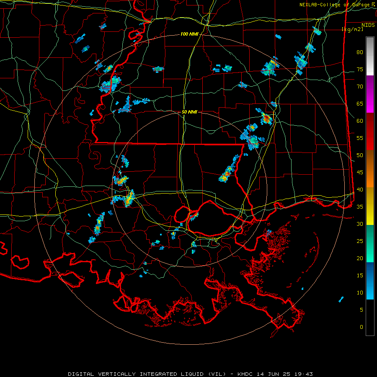Click the legend value 10
Screen dimensions: 377x377
click(x=360, y=293)
